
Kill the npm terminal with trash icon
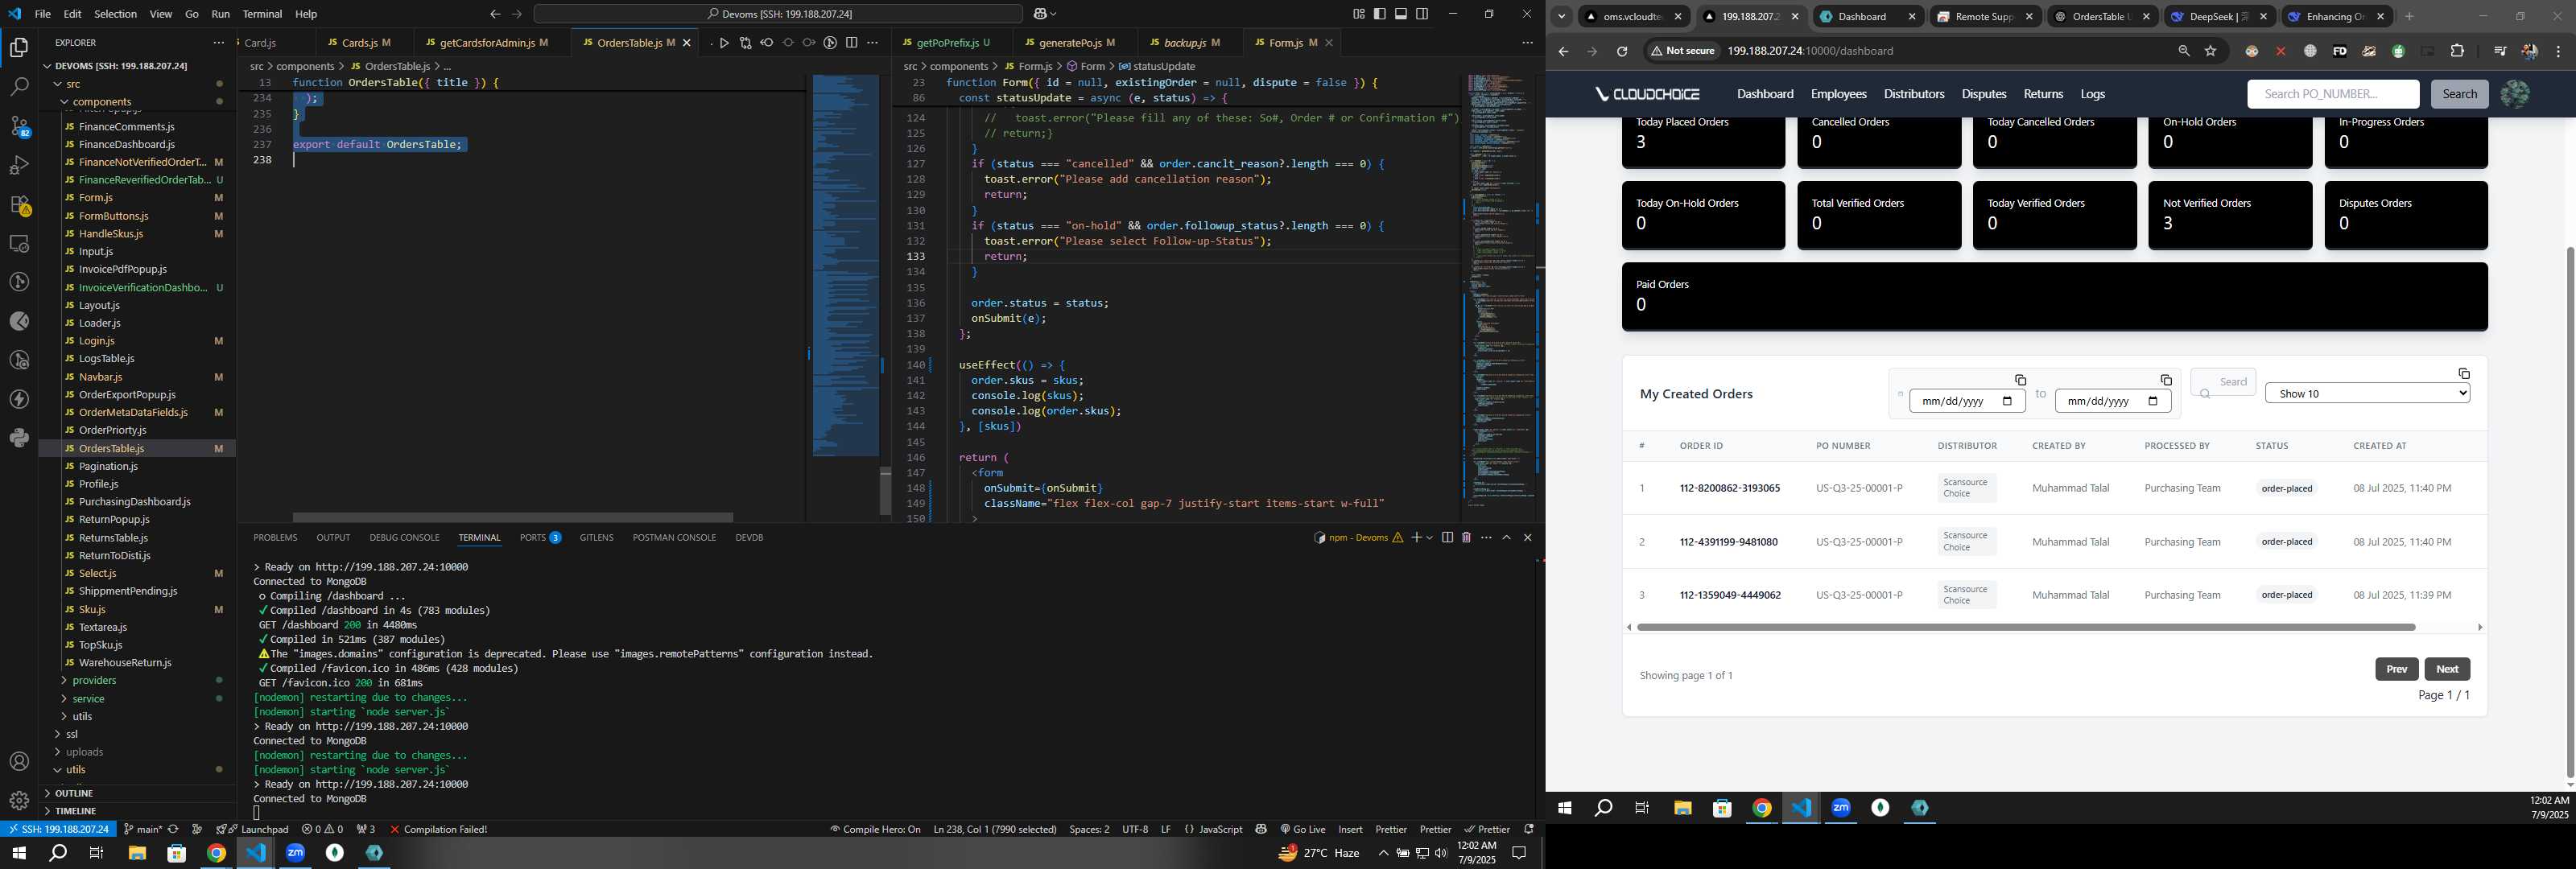click(1466, 538)
